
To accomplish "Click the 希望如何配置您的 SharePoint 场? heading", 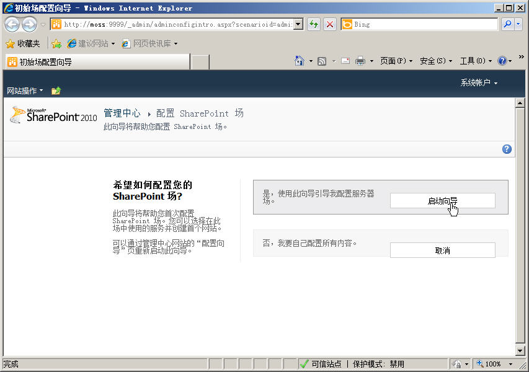I will tap(153, 190).
